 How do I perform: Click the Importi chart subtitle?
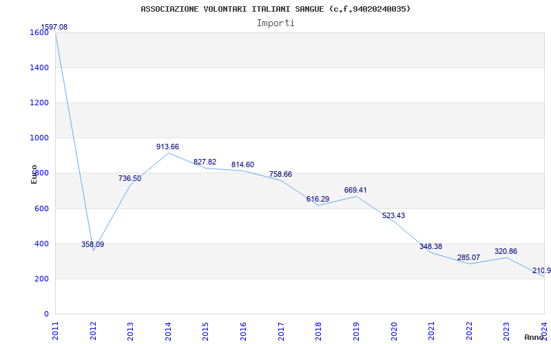[275, 23]
